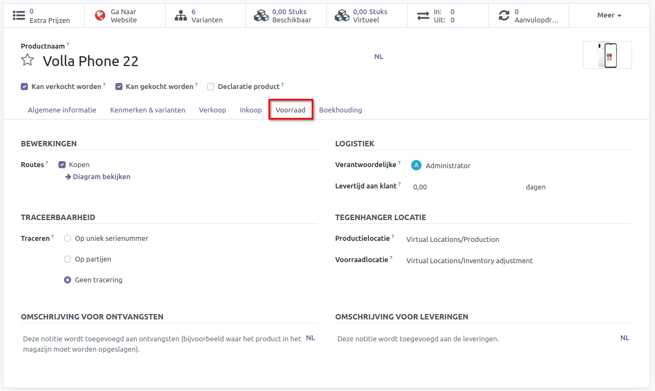655x391 pixels.
Task: Click the In/Uit transfer arrows icon
Action: point(423,16)
